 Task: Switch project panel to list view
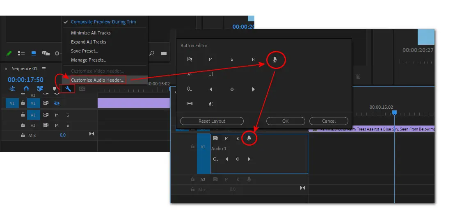coord(21,53)
